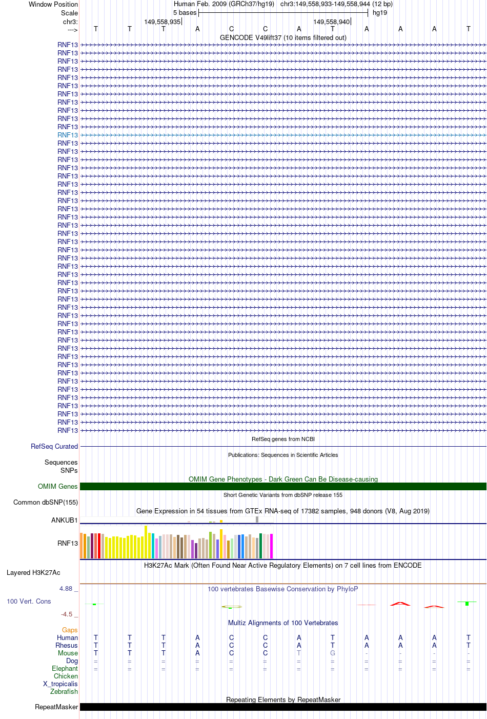
Task: Click the grey G base in the Mouse row
Action: (x=333, y=653)
